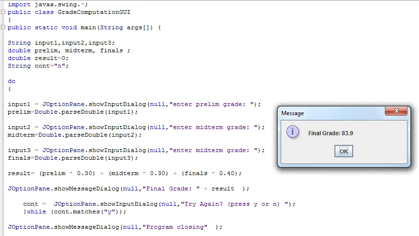Image resolution: width=419 pixels, height=236 pixels.
Task: Collapse the GradeComputationGUI class fold marker
Action: click(x=3, y=12)
